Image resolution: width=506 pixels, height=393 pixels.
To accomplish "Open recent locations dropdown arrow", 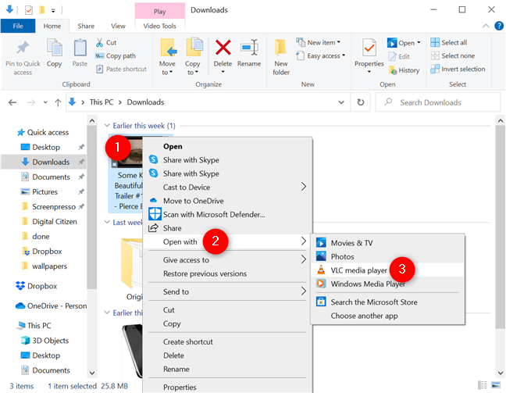I will [x=45, y=102].
